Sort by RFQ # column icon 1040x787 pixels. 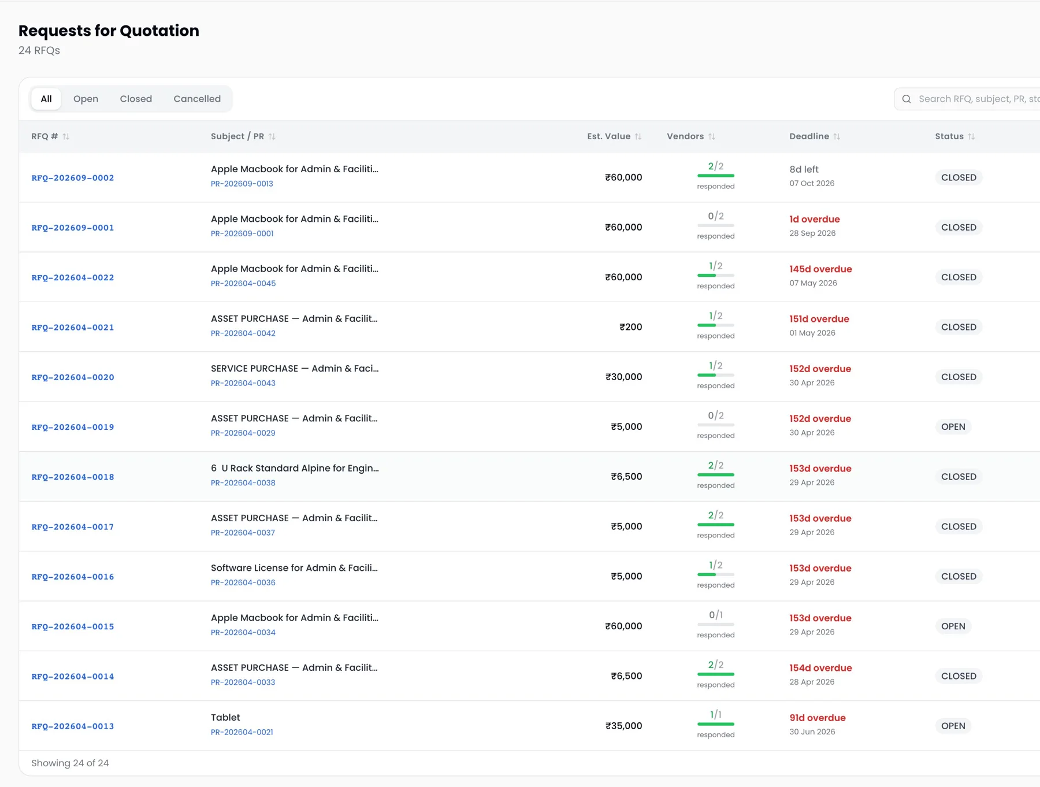[66, 136]
